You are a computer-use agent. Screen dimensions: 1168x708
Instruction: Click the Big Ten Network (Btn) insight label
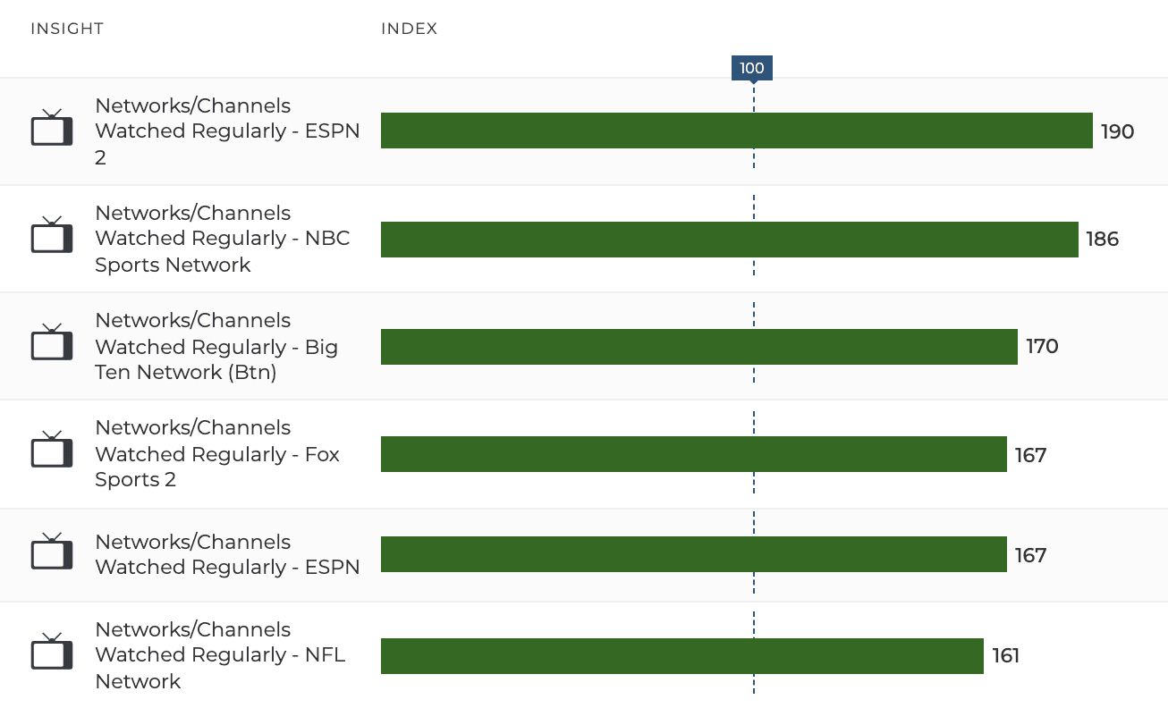[216, 346]
